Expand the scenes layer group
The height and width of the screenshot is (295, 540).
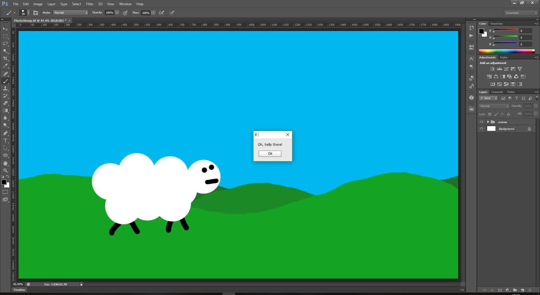pyautogui.click(x=488, y=122)
